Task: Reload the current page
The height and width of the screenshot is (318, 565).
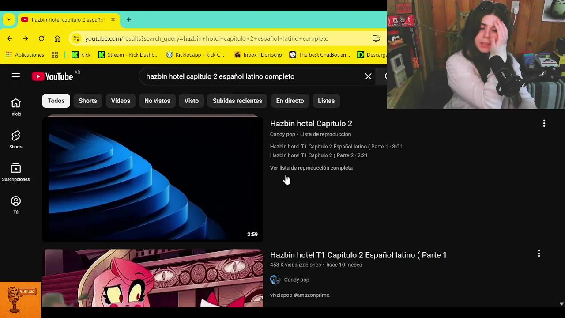Action: (41, 38)
